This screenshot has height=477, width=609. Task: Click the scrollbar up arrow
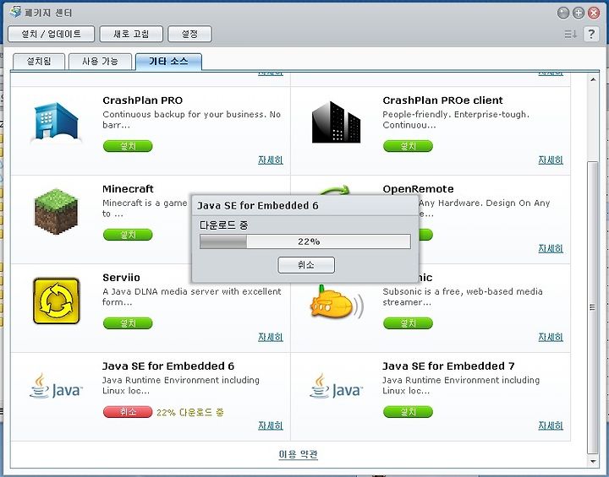[593, 79]
